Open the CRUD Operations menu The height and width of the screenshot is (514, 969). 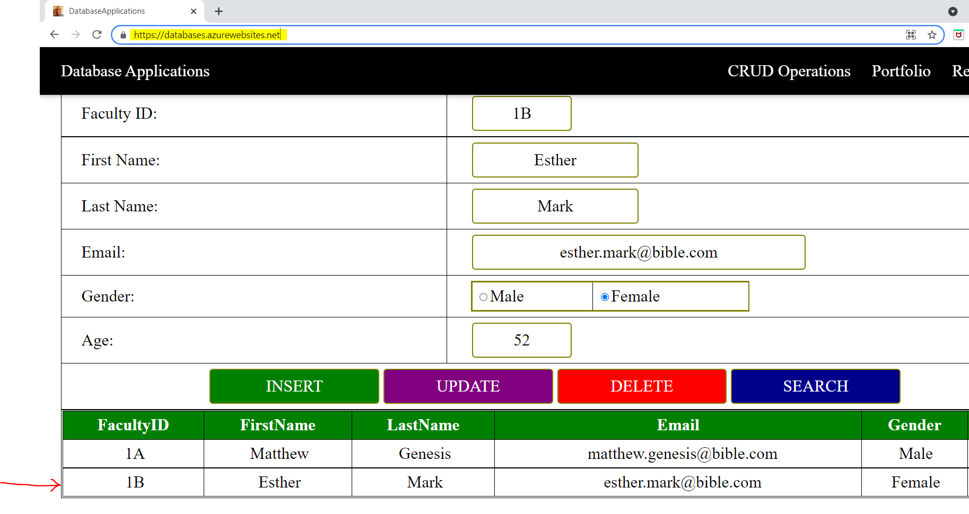789,71
